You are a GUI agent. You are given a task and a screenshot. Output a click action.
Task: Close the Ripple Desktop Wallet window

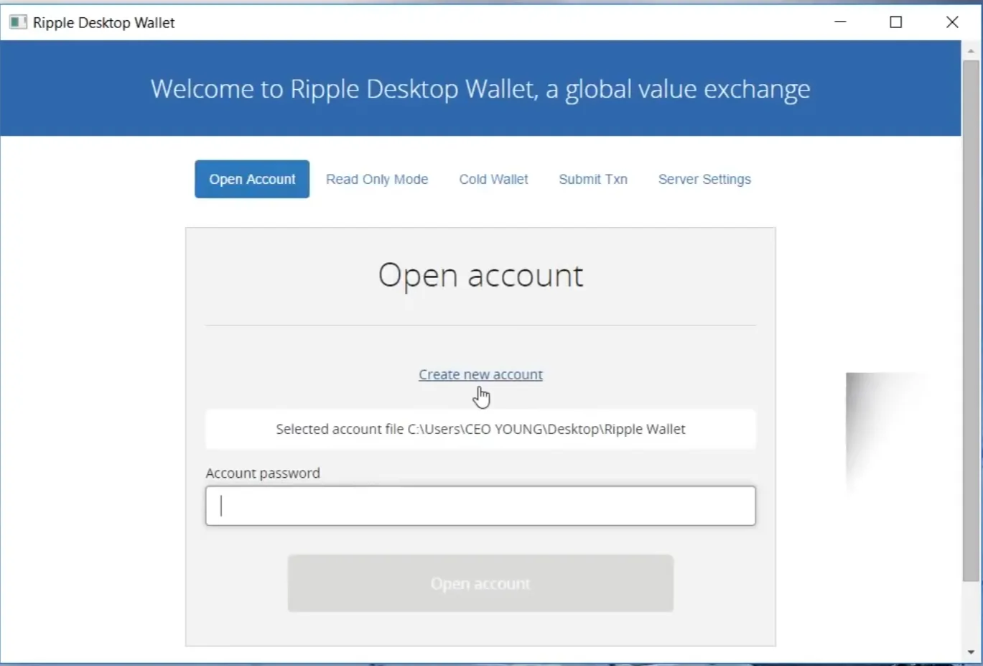(952, 22)
